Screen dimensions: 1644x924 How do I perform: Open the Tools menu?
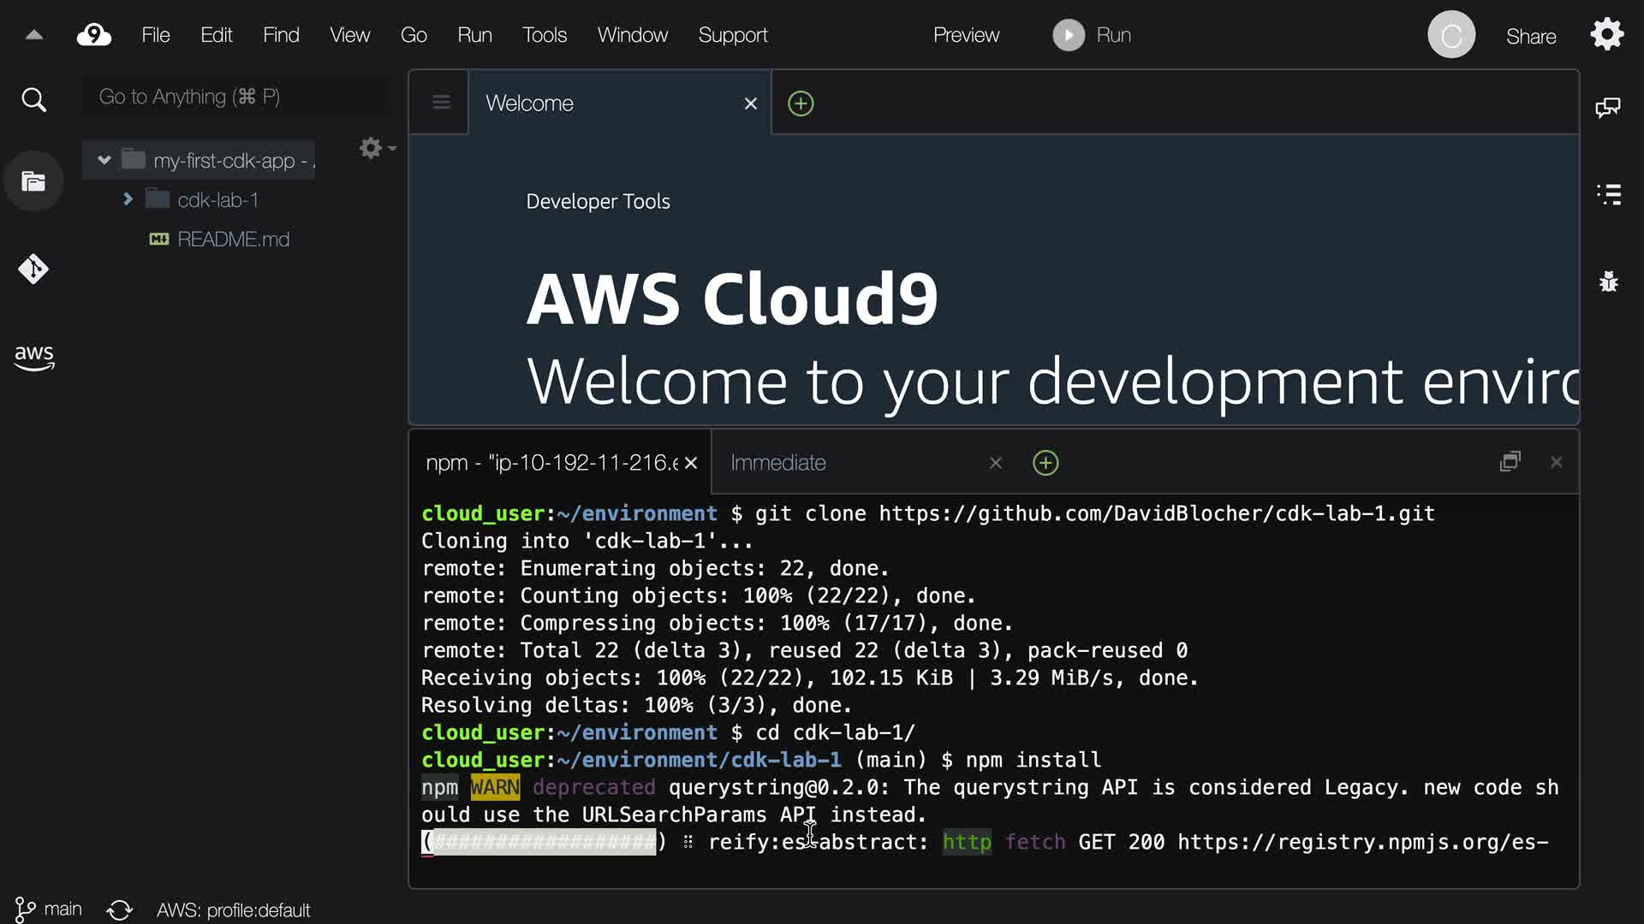545,35
